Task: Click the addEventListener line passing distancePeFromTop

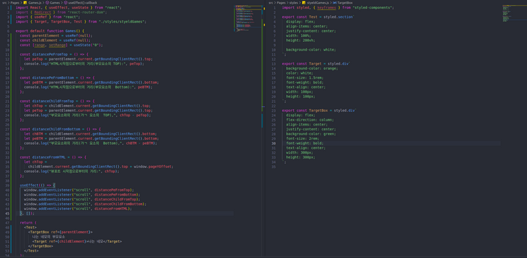Action: (79, 190)
